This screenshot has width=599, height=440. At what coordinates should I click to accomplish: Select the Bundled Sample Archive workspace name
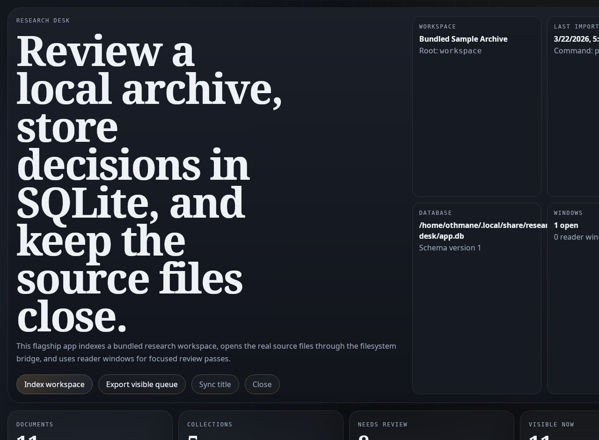pyautogui.click(x=463, y=39)
